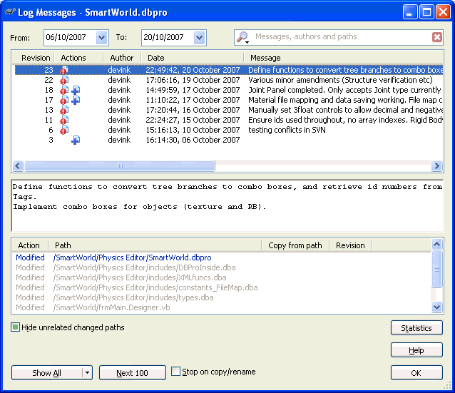The image size is (455, 393).
Task: Sort changed paths by Path column header
Action: pyautogui.click(x=63, y=245)
